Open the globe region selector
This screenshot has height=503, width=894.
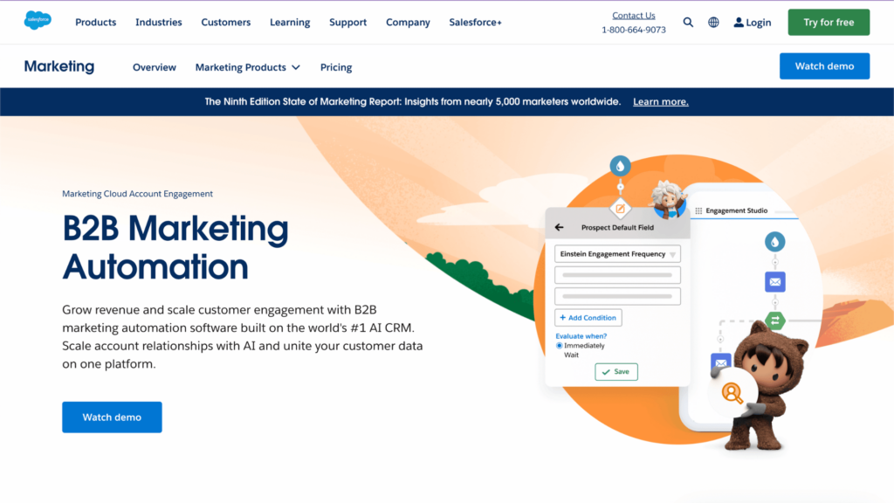(713, 23)
